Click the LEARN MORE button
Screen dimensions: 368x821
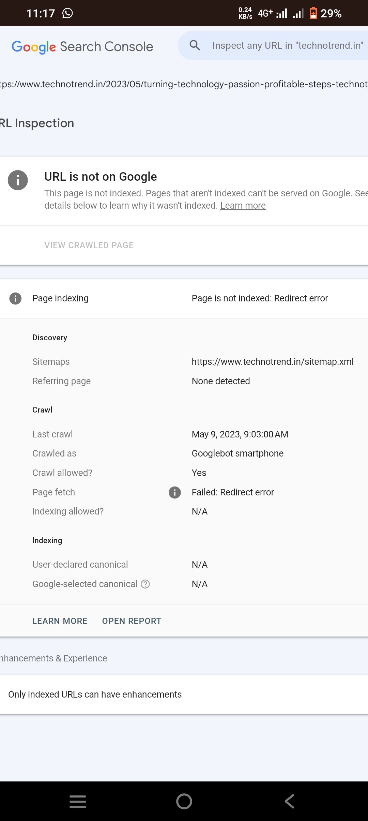(60, 621)
